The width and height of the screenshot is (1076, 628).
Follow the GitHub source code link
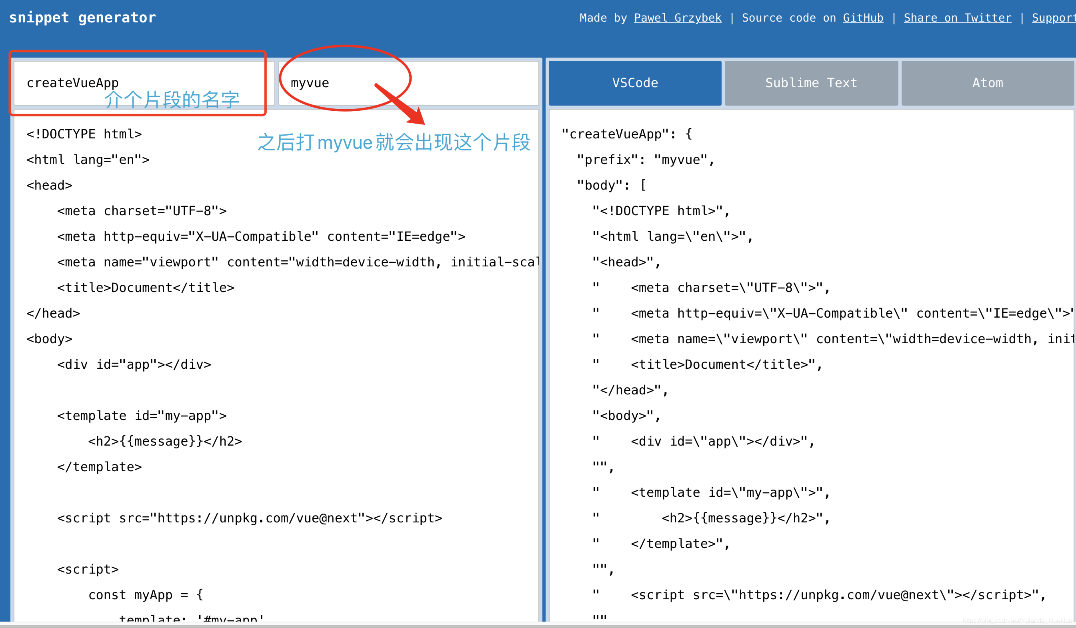tap(862, 18)
